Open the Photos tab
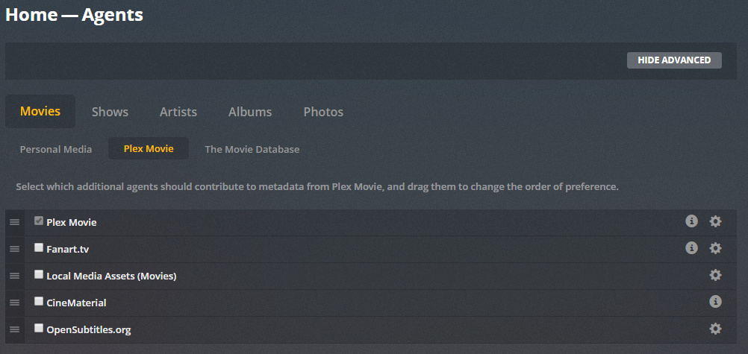The image size is (748, 354). [323, 112]
